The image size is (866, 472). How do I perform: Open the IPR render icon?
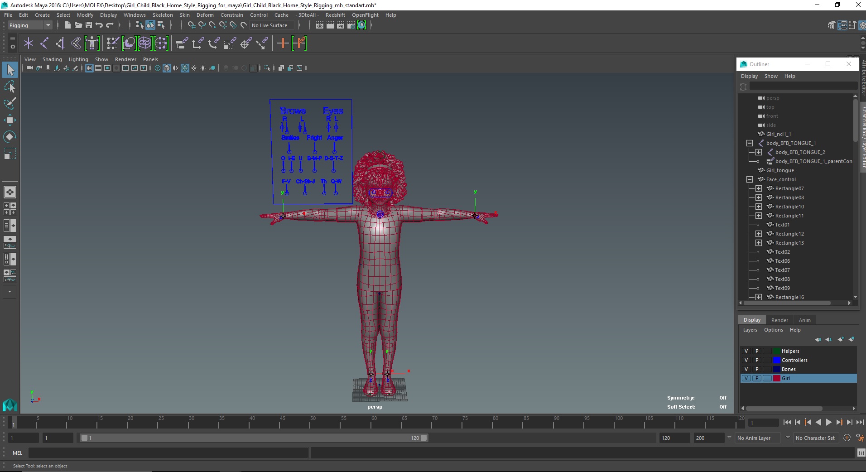pyautogui.click(x=341, y=25)
